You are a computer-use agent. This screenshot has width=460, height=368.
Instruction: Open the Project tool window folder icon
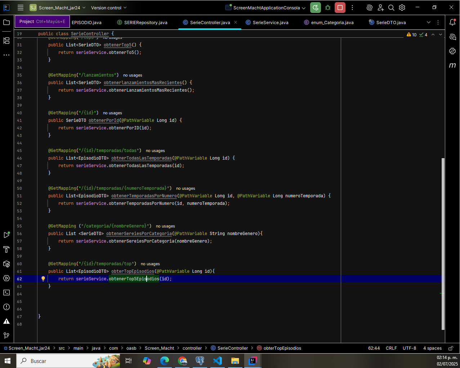6,22
